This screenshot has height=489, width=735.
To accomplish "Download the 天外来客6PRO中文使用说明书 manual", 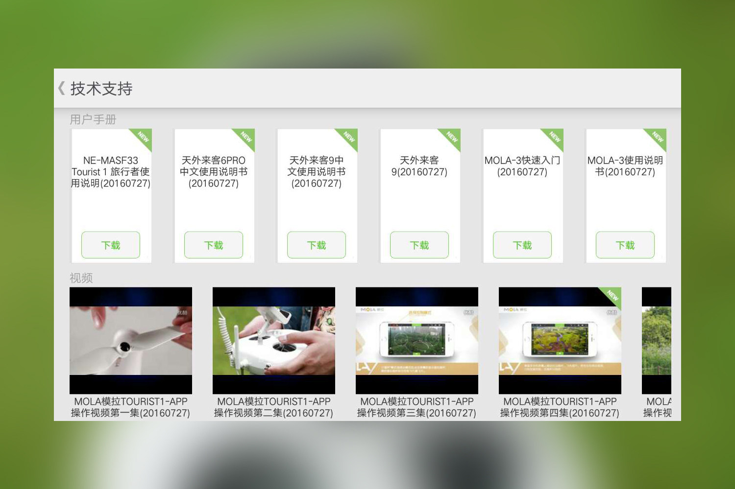I will (x=214, y=245).
